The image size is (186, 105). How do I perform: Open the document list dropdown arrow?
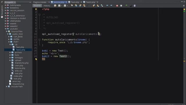pos(182,2)
